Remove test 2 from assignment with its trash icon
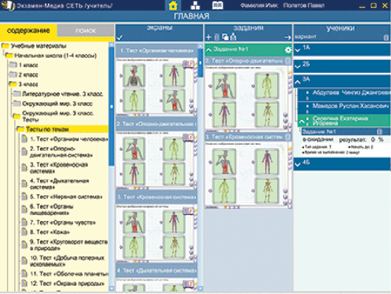This screenshot has height=294, width=391. click(x=288, y=61)
